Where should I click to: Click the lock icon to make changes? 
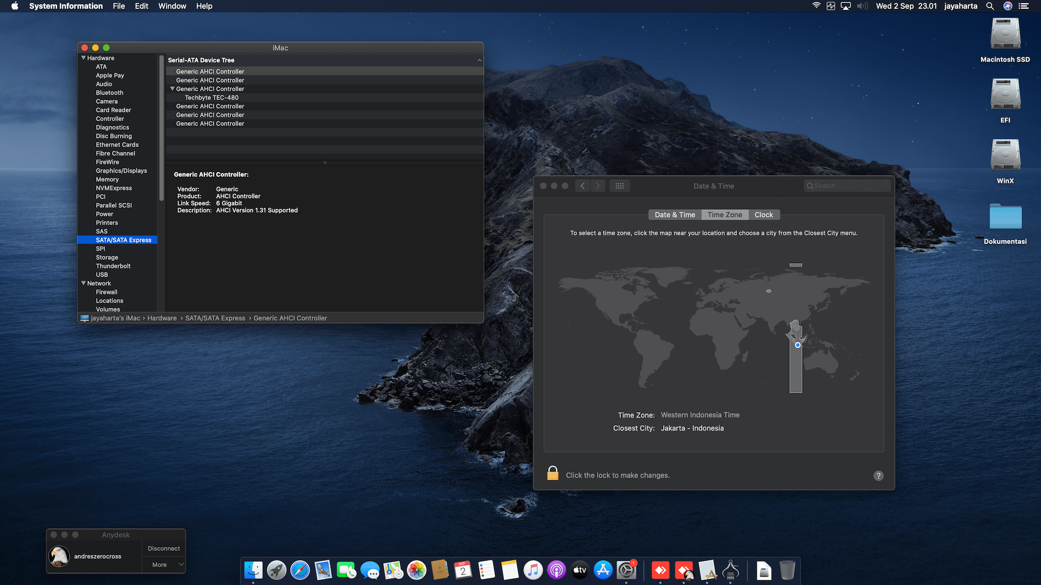(x=552, y=473)
